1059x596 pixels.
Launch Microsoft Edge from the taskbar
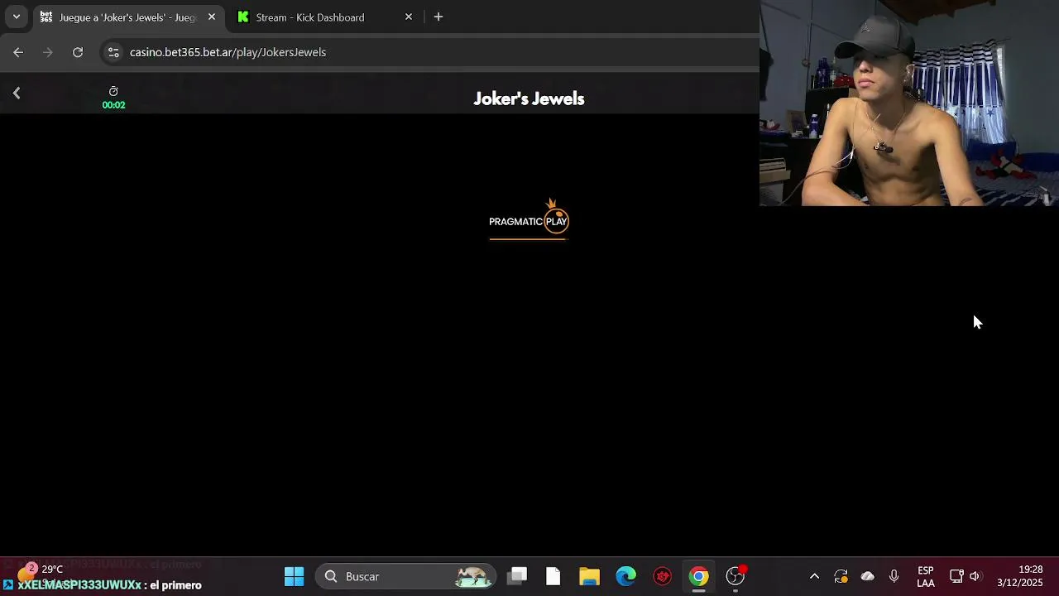626,576
